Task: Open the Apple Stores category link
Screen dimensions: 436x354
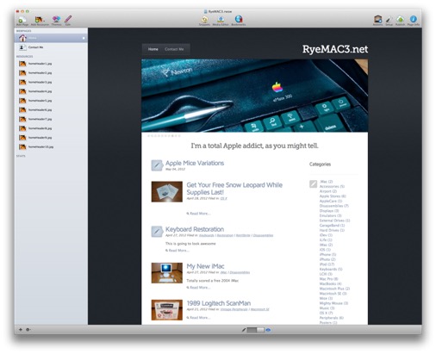Action: click(333, 196)
